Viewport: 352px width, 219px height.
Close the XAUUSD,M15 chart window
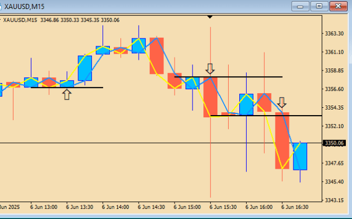coord(338,6)
